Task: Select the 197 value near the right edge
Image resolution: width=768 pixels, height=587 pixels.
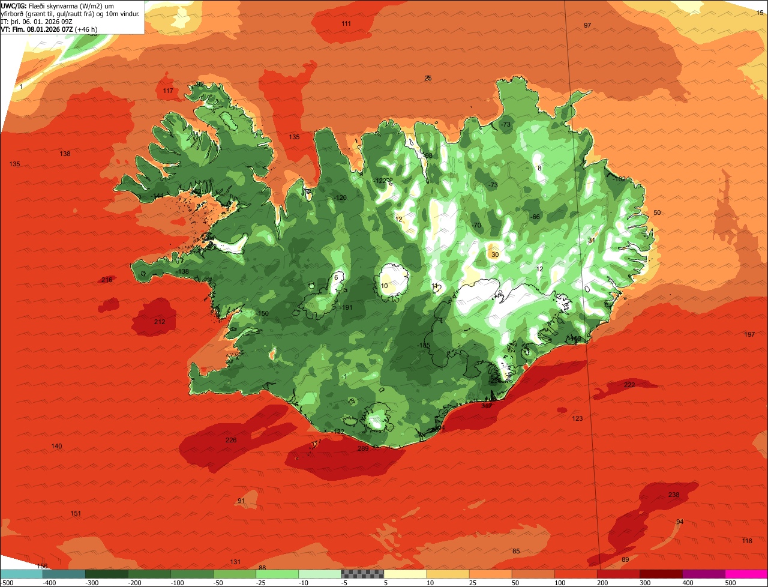Action: coord(749,334)
